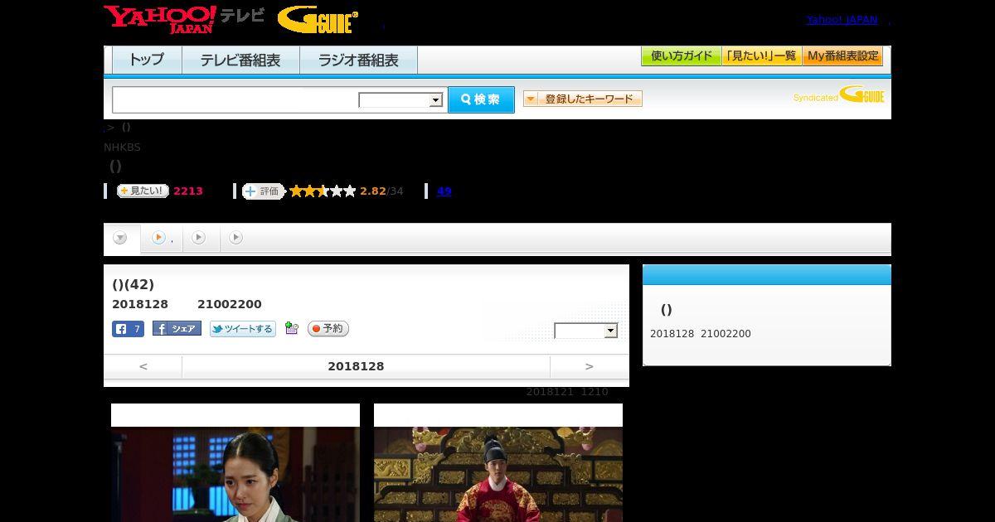This screenshot has width=995, height=522.
Task: Open the 「見たい!」一覧 button
Action: pos(762,56)
